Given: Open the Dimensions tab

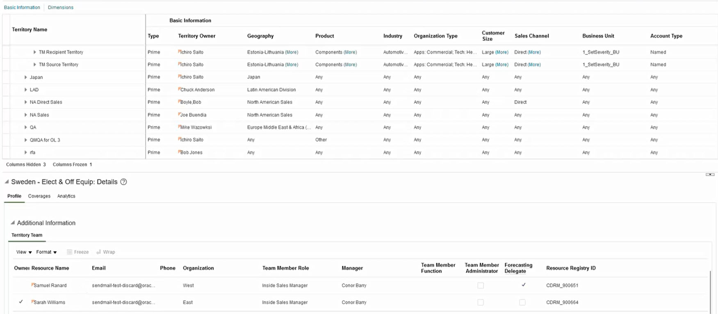Looking at the screenshot, I should coord(61,7).
